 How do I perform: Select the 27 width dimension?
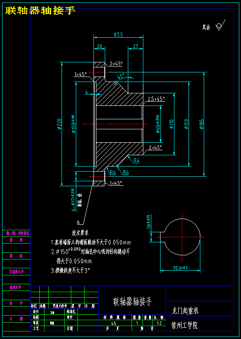coord(135,46)
